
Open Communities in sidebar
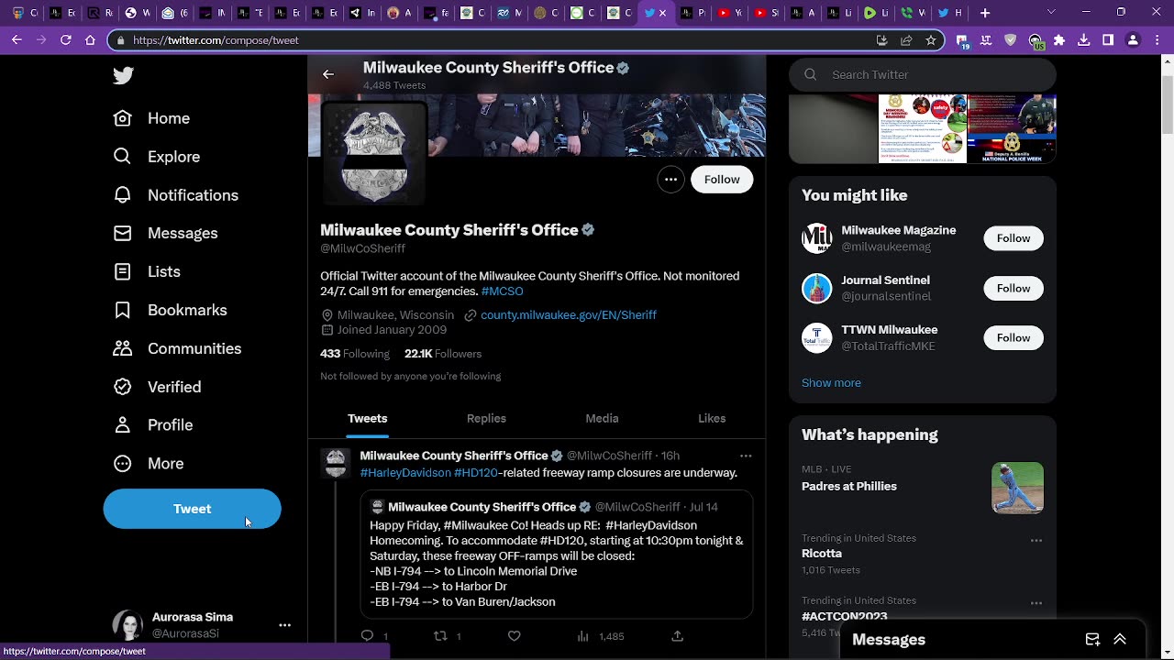(177, 348)
